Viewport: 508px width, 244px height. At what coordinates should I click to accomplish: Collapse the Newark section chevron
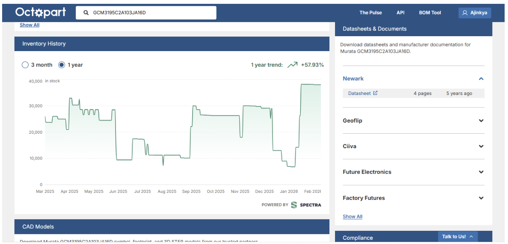(481, 79)
